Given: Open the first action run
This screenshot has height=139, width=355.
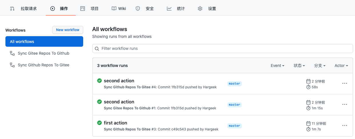Looking at the screenshot, I should tap(115, 123).
